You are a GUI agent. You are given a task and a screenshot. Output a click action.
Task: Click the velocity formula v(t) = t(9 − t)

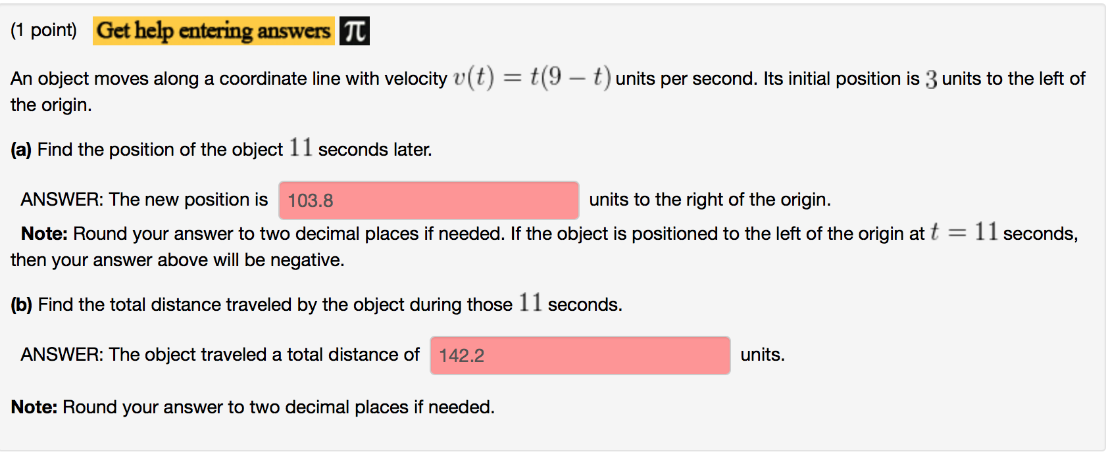[532, 78]
